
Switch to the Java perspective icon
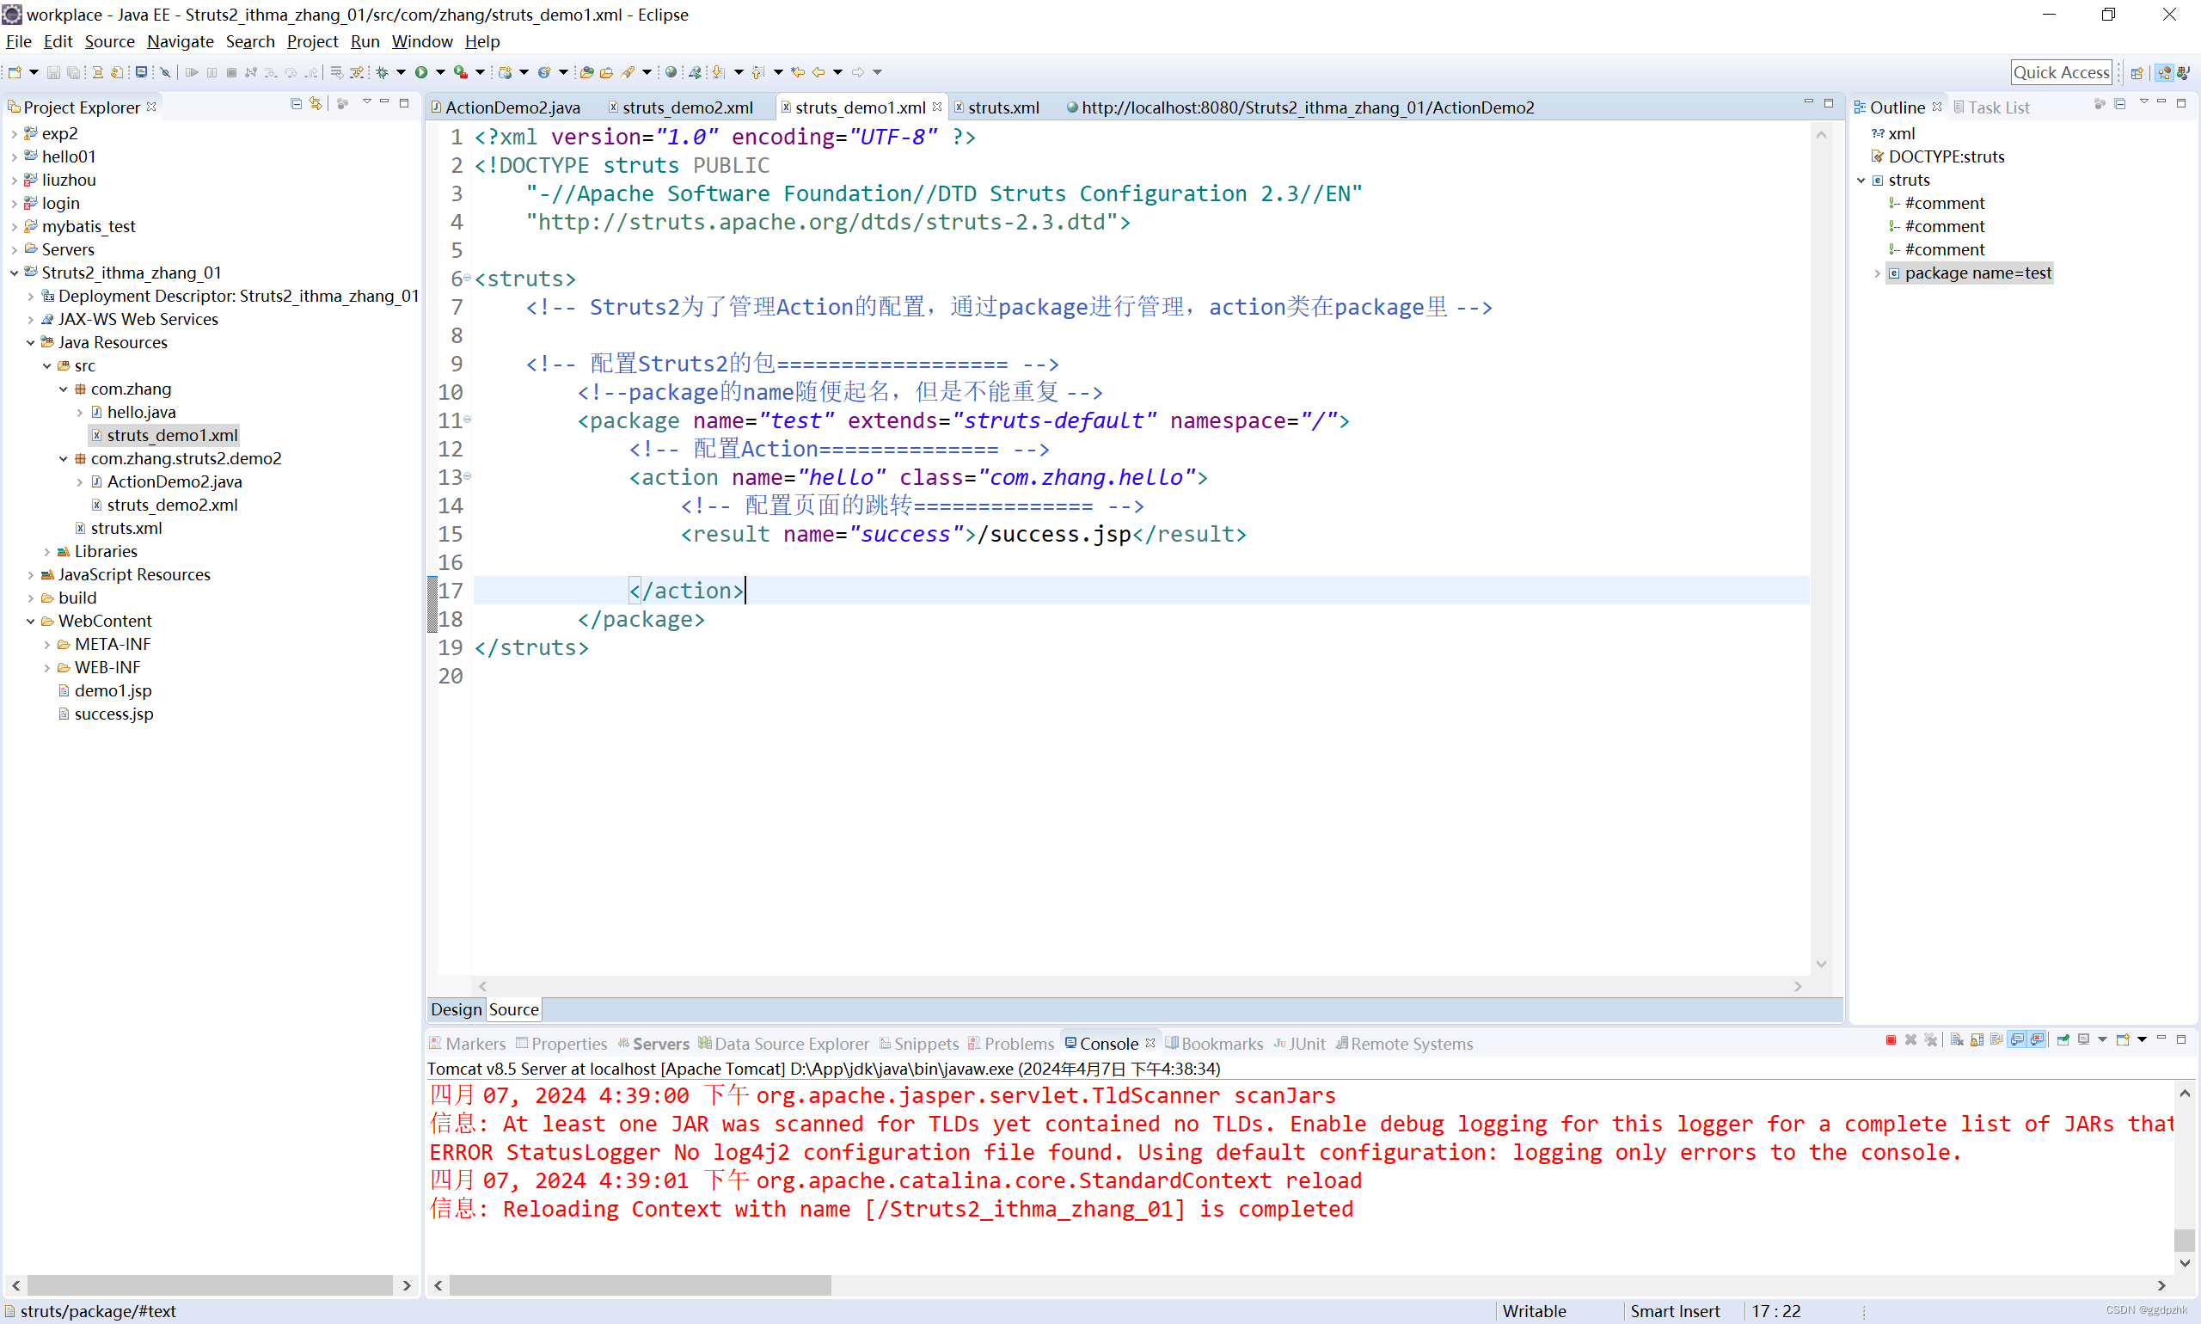[x=2183, y=73]
